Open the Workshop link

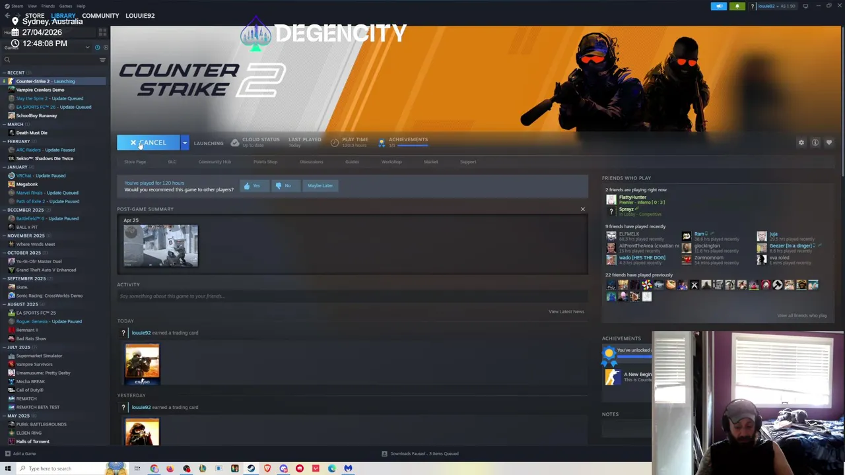pos(391,162)
